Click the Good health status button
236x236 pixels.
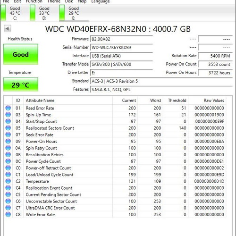point(21,54)
